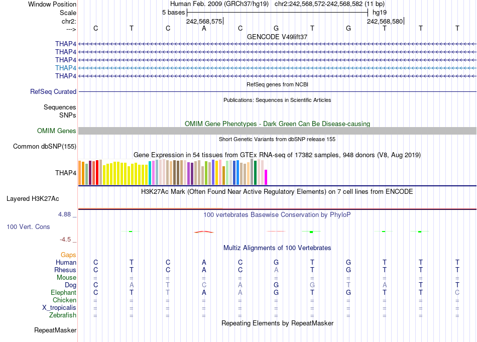This screenshot has width=477, height=342.
Task: Open the Common dbSNP(155) track label
Action: click(45, 146)
